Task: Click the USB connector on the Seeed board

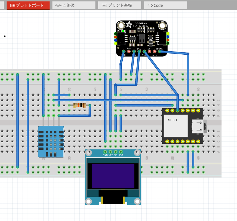Action: [x=198, y=126]
